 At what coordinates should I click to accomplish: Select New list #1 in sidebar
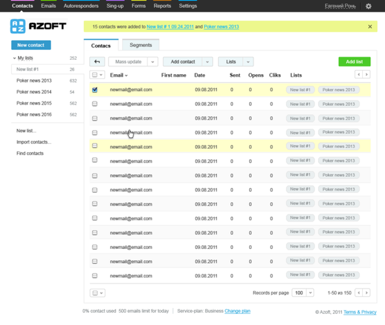point(47,69)
